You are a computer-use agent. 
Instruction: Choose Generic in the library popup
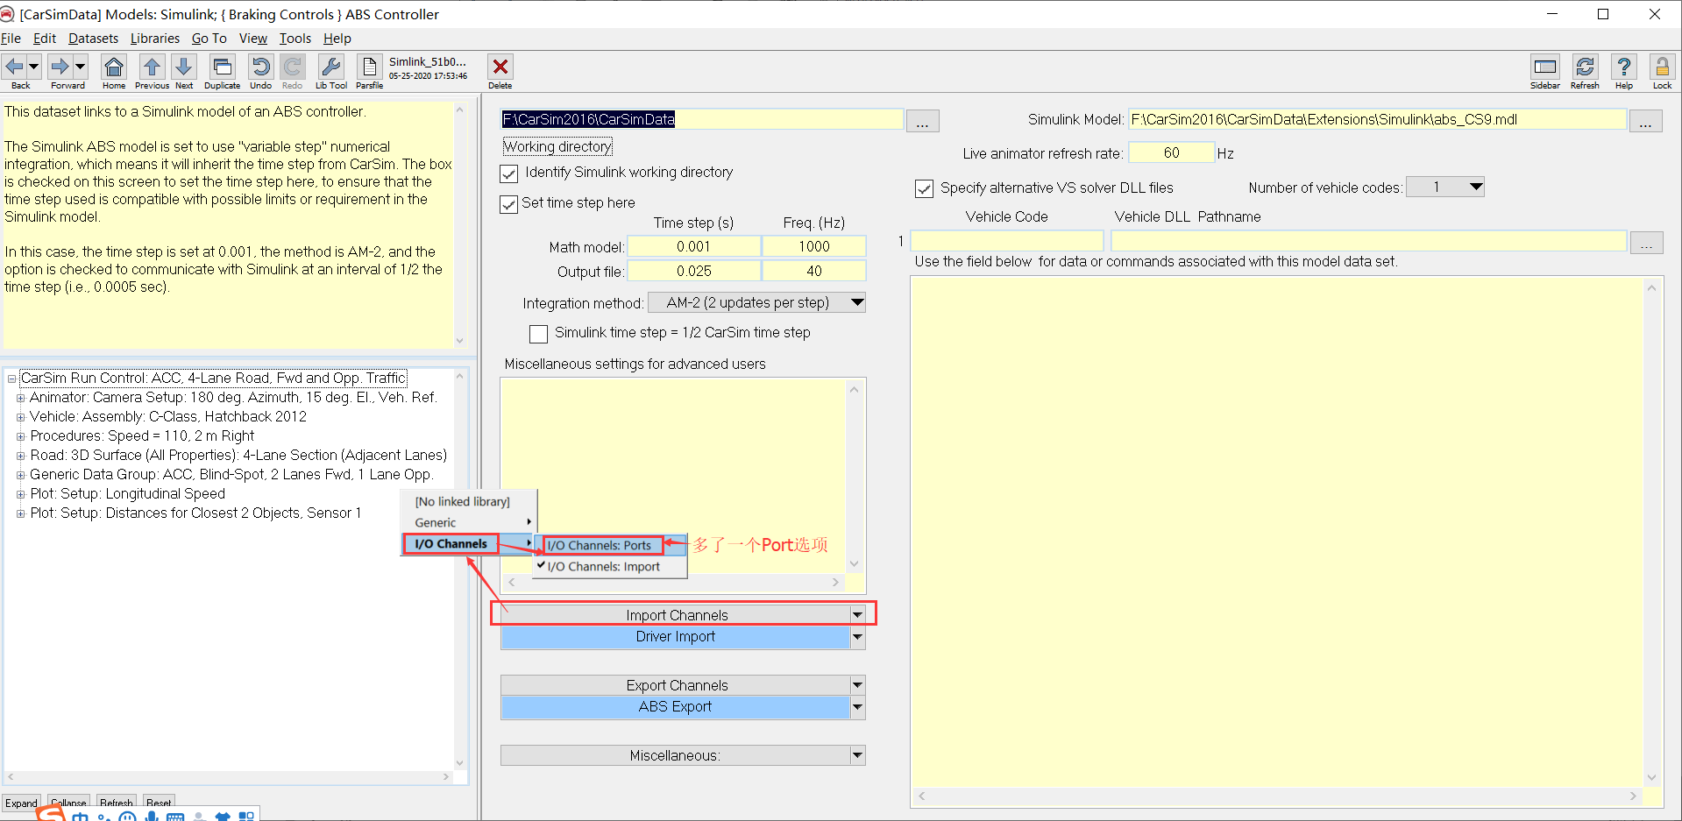(469, 522)
